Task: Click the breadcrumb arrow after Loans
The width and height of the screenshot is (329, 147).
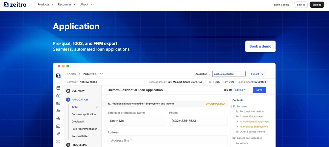Action: point(79,74)
